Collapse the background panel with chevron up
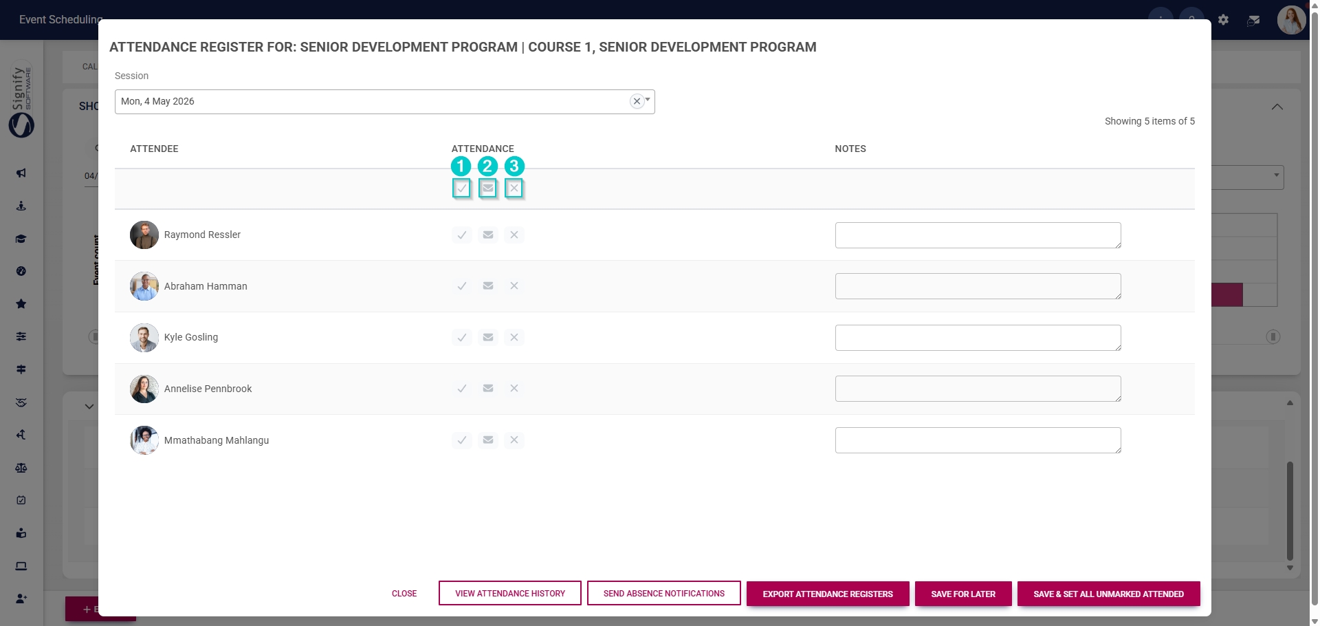This screenshot has width=1320, height=626. [1277, 107]
